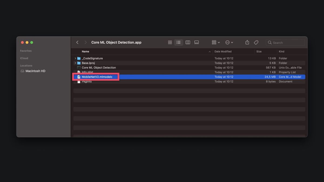This screenshot has width=324, height=182.
Task: Select the _CodeSignature file name
Action: click(x=92, y=58)
